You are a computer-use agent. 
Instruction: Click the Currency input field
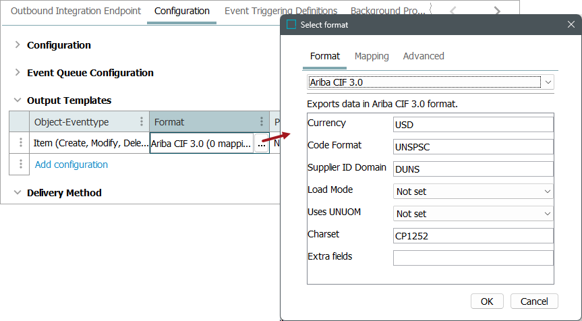click(x=473, y=125)
